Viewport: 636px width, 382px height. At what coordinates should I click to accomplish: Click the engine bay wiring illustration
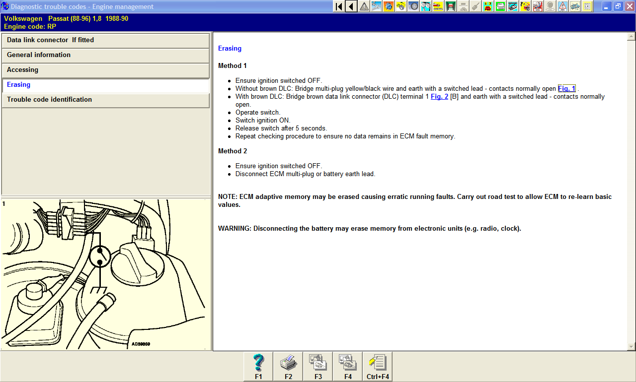(x=105, y=274)
